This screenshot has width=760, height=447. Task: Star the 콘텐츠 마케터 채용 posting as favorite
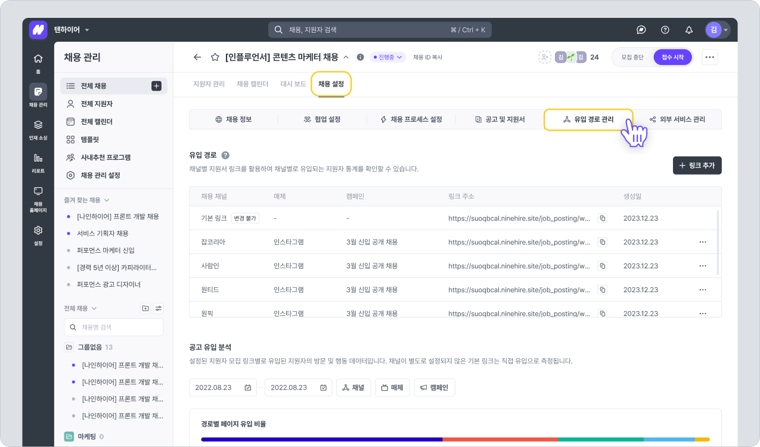pos(215,57)
